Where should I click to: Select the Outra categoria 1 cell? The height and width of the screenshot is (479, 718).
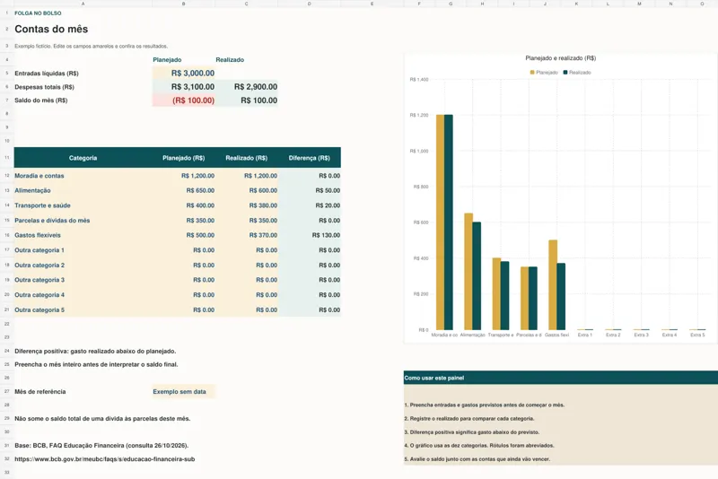pyautogui.click(x=83, y=250)
